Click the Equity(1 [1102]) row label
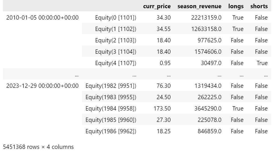Image resolution: width=277 pixels, height=154 pixels. point(116,29)
